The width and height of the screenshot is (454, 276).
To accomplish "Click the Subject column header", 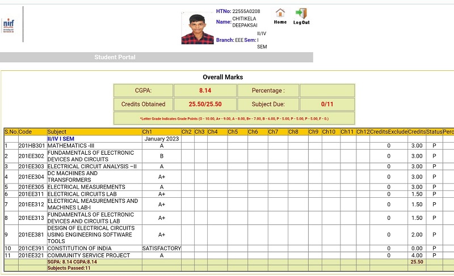I will [94, 132].
